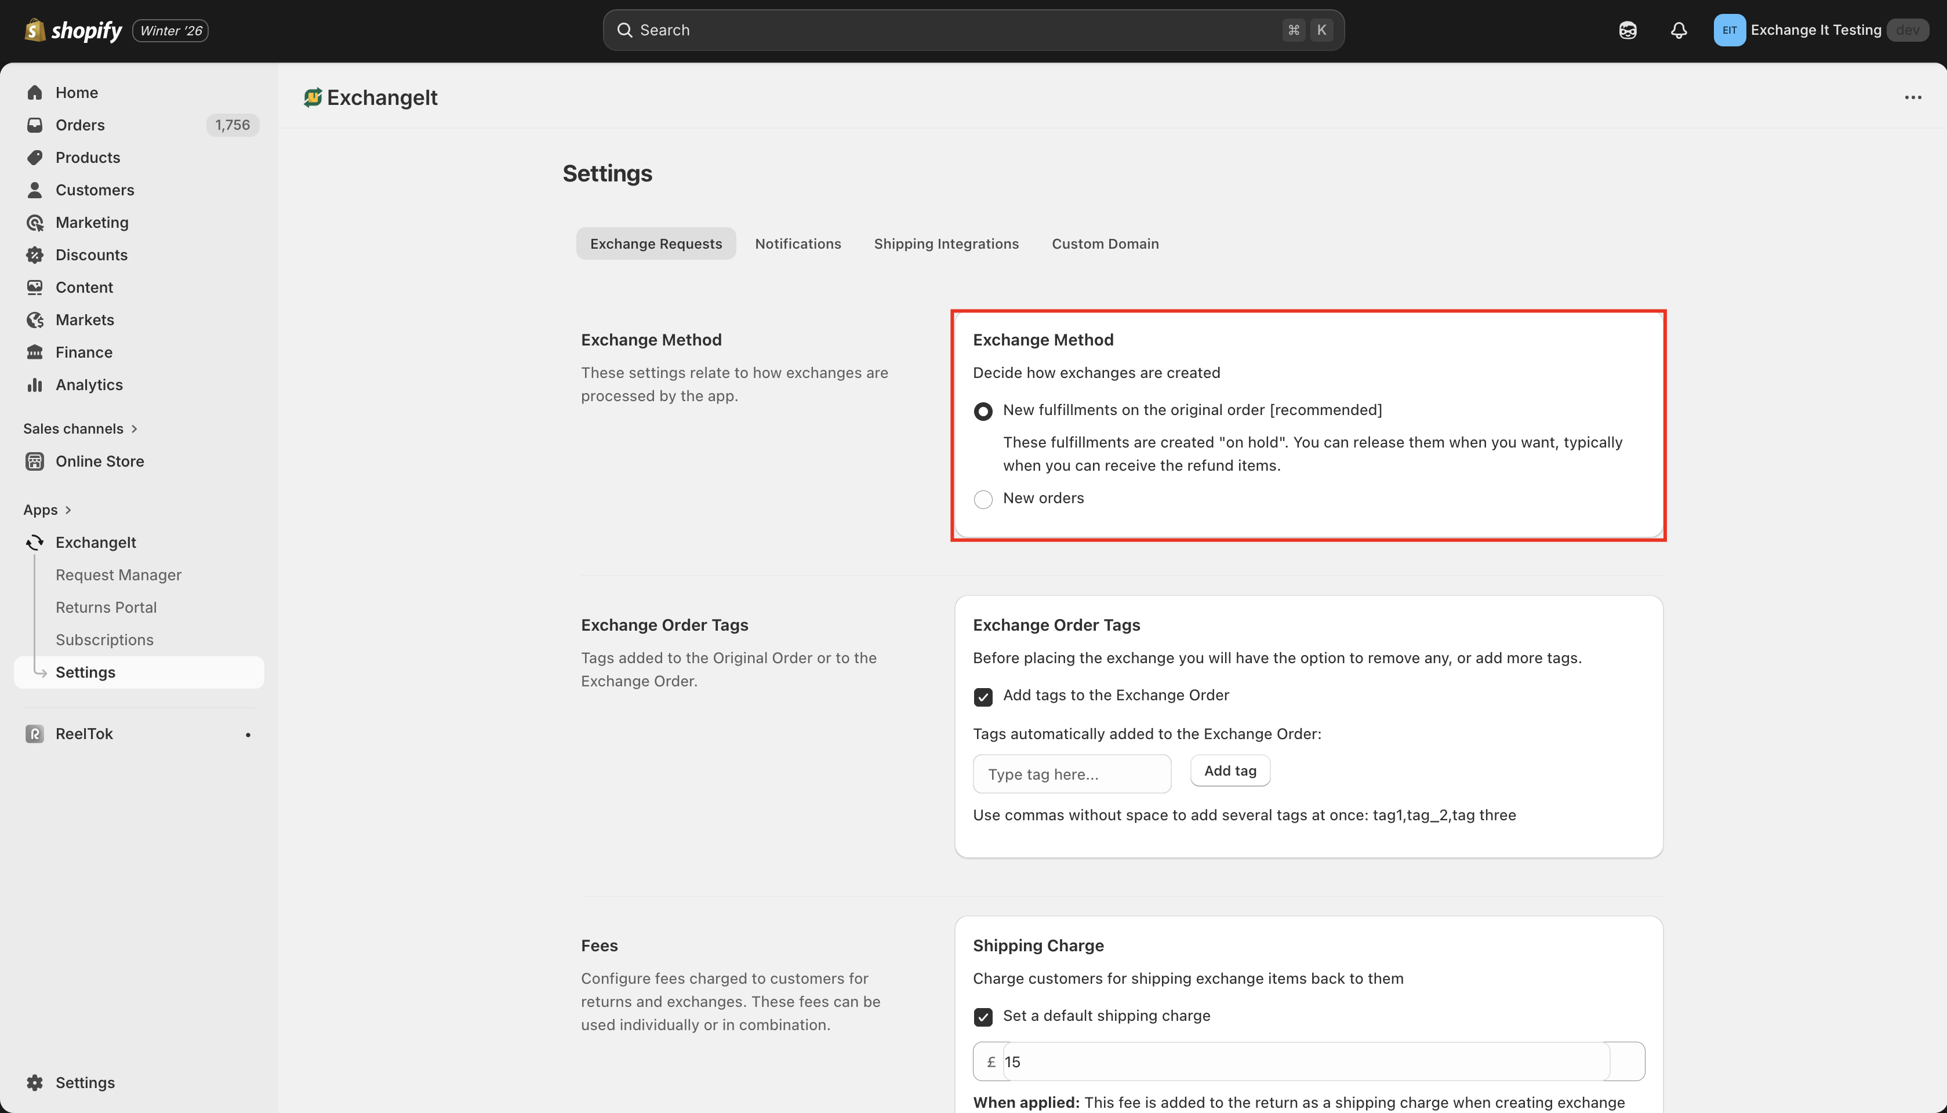This screenshot has height=1113, width=1947.
Task: Open the three-dot more actions menu
Action: tap(1913, 97)
